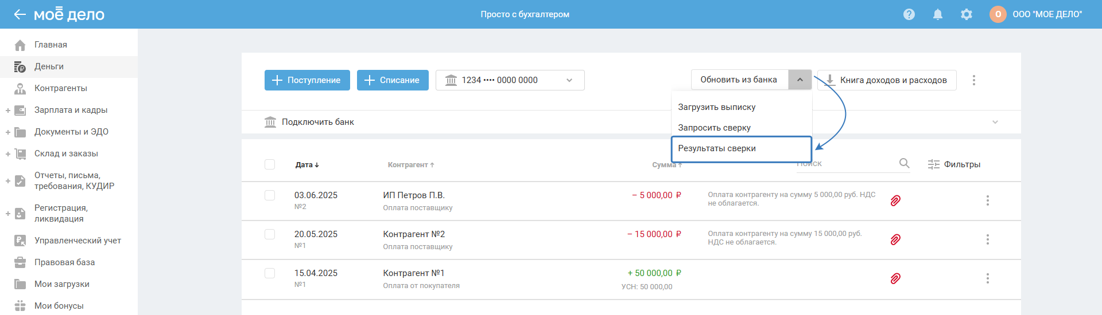This screenshot has height=315, width=1102.
Task: Open the Фильтры filter panel
Action: [x=954, y=164]
